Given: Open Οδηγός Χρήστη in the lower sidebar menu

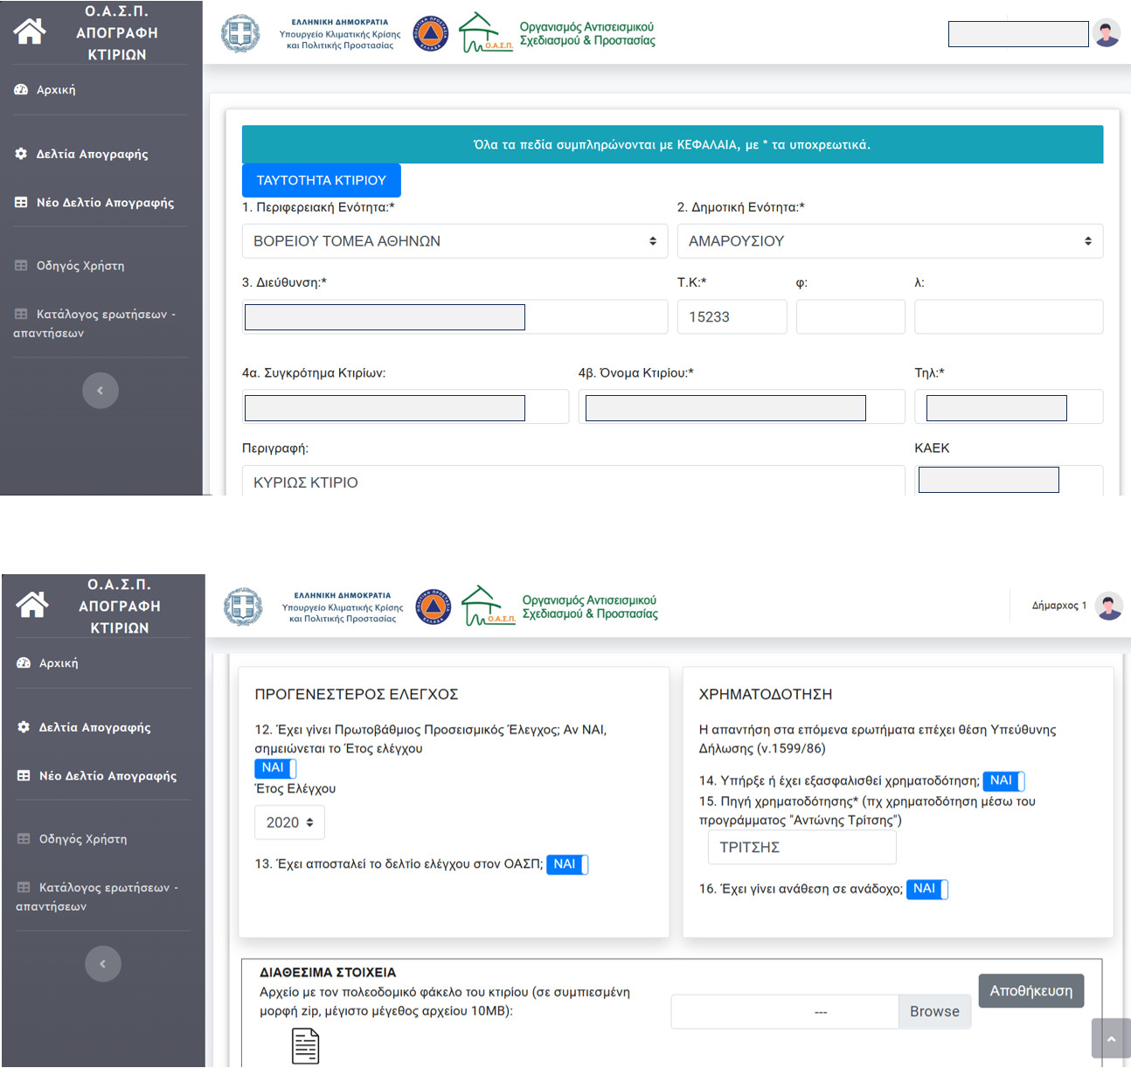Looking at the screenshot, I should (x=83, y=839).
